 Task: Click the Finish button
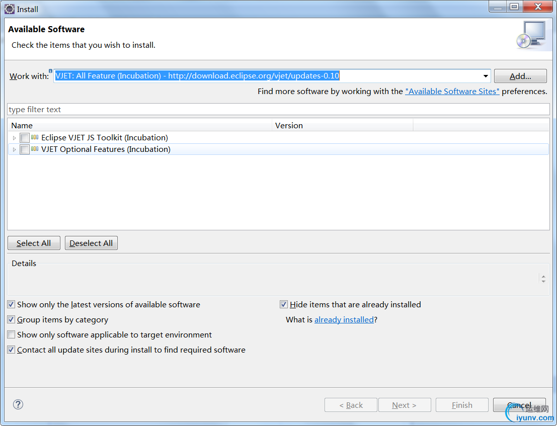click(x=462, y=405)
